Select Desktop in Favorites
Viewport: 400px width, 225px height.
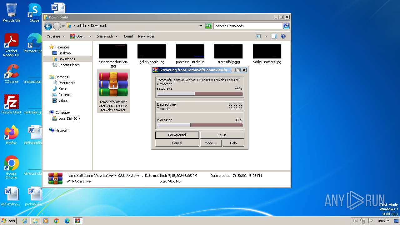click(64, 53)
